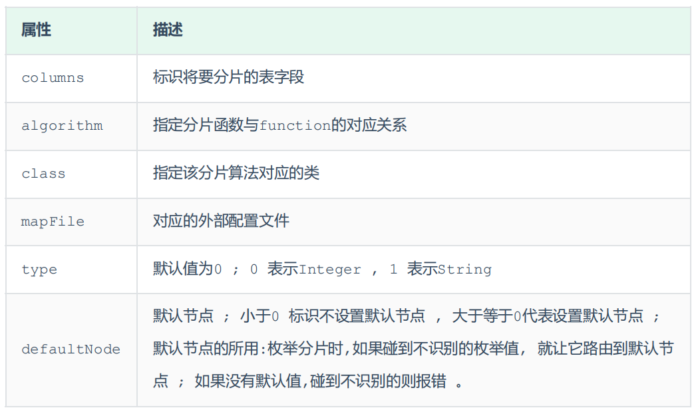Click the 属性 column header
This screenshot has width=692, height=410.
[x=36, y=30]
